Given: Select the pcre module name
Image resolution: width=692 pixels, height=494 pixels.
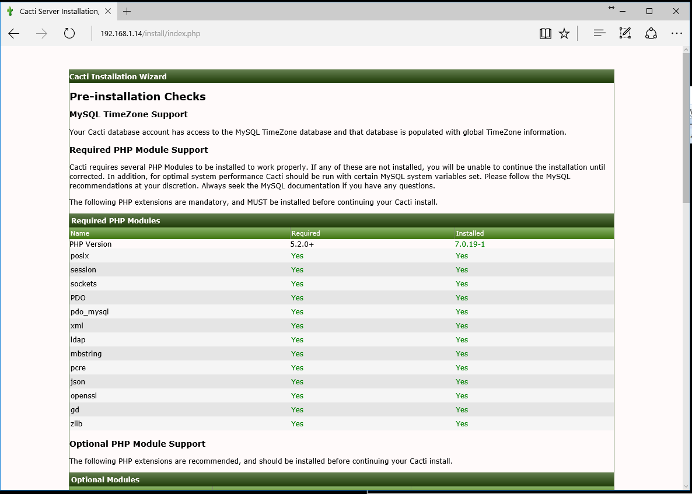Looking at the screenshot, I should 78,368.
